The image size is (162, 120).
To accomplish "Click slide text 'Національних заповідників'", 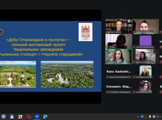I will coord(39,49).
